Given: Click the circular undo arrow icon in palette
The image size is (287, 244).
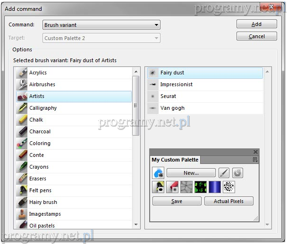Looking at the screenshot, I should pos(237,173).
